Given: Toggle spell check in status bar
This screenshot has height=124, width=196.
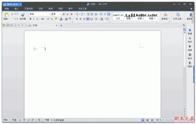Looking at the screenshot, I should [x=59, y=120].
